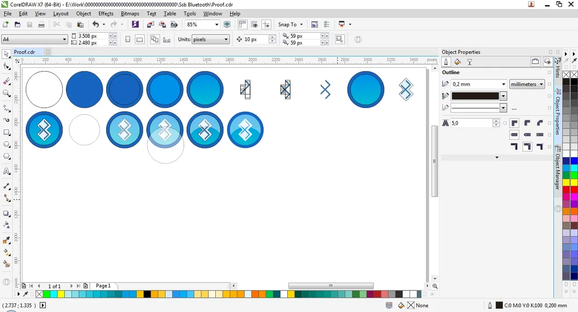Viewport: 578px width, 312px height.
Task: Click the Open file icon
Action: [18, 24]
